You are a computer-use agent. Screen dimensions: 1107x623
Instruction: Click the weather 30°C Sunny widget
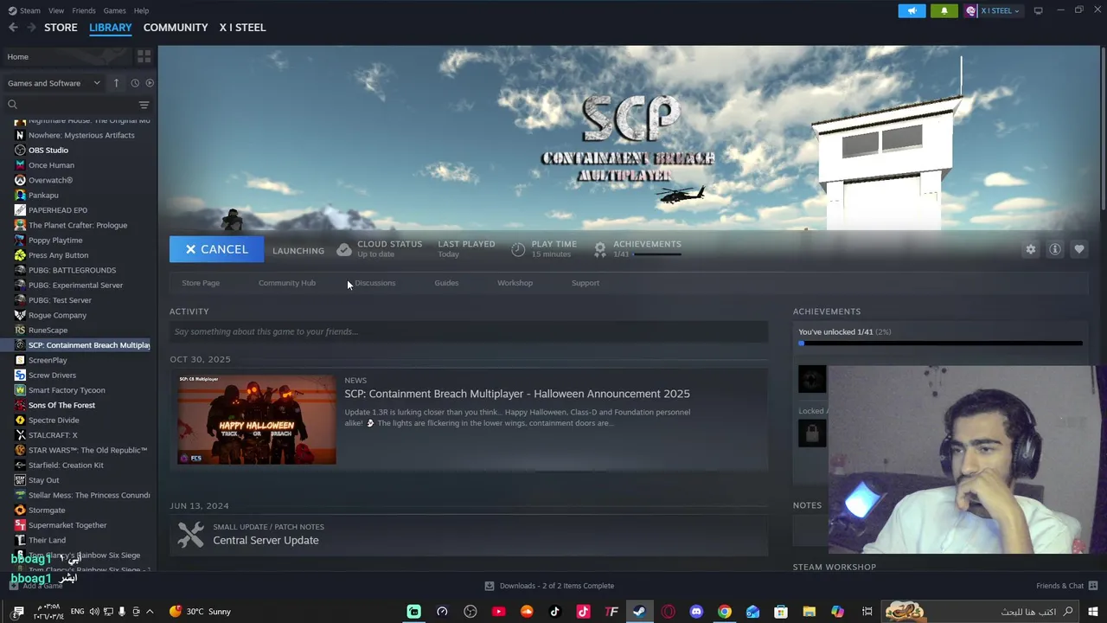click(201, 612)
